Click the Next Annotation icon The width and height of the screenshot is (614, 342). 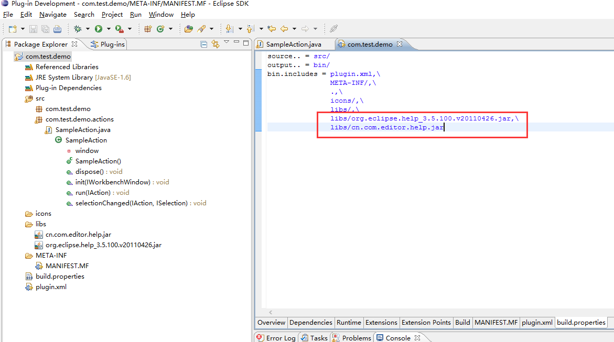[230, 29]
